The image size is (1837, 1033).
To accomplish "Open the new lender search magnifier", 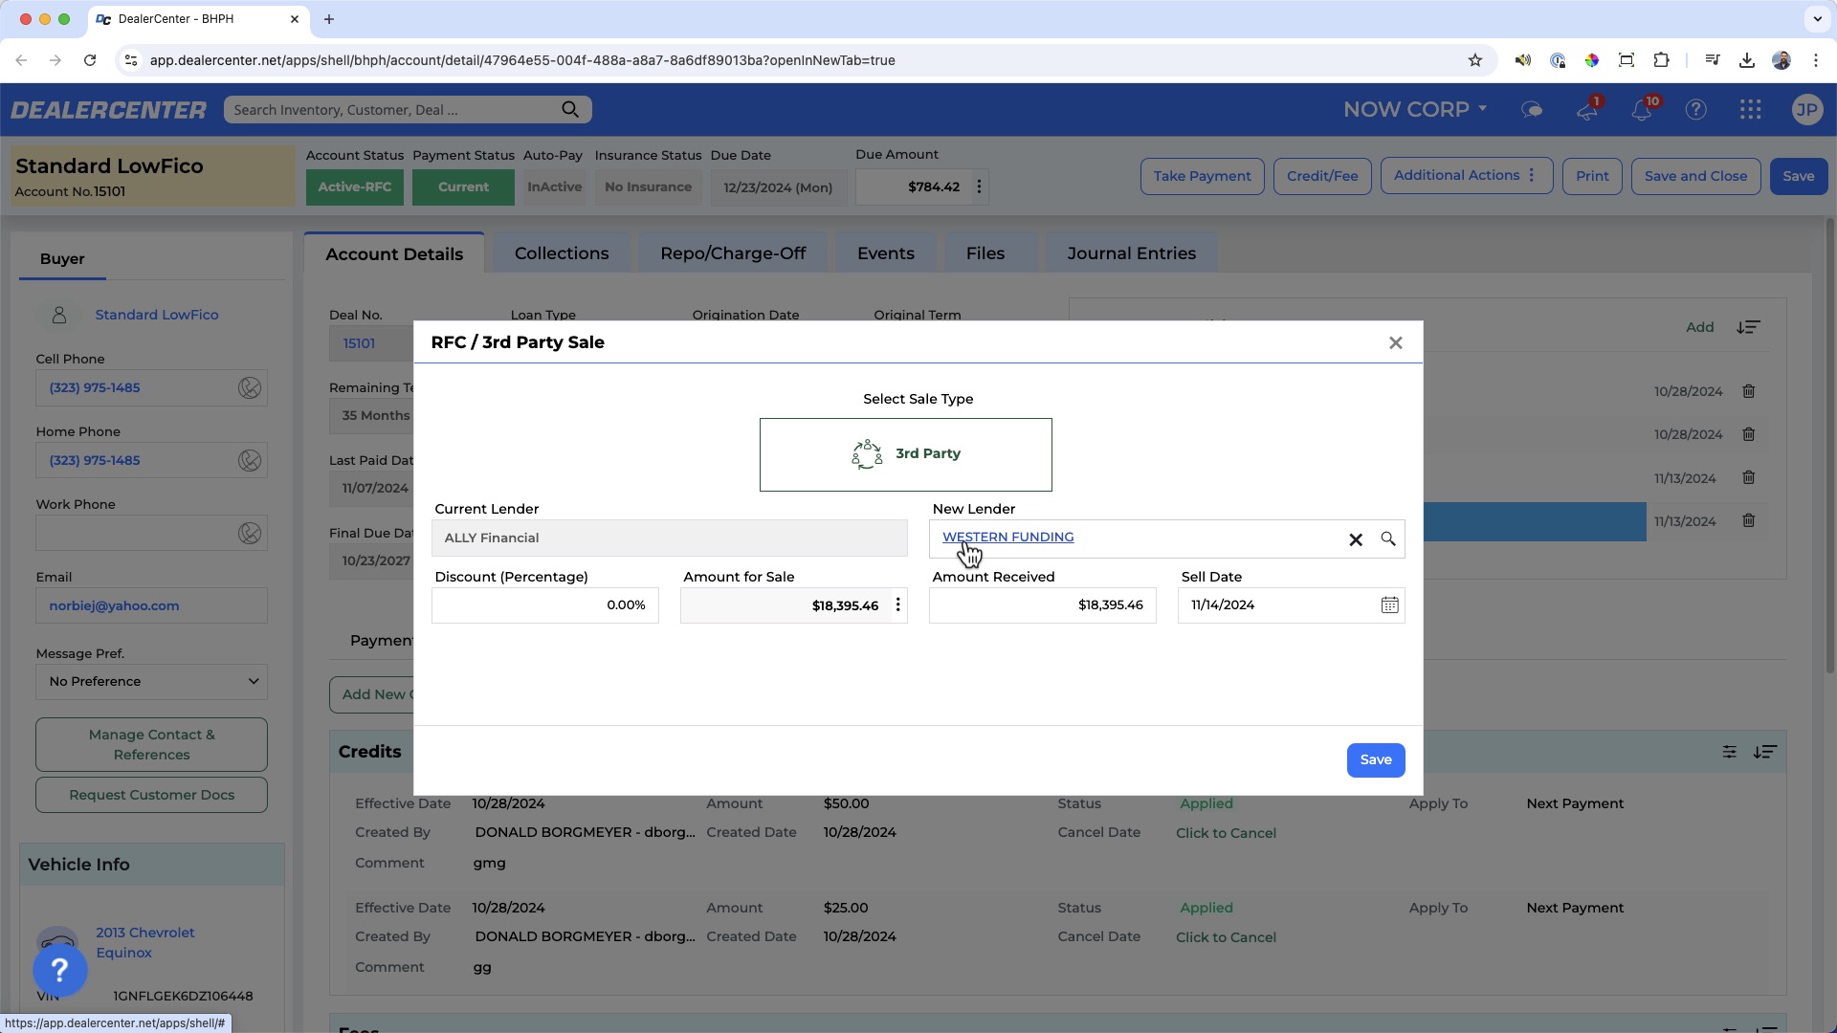I will 1388,539.
